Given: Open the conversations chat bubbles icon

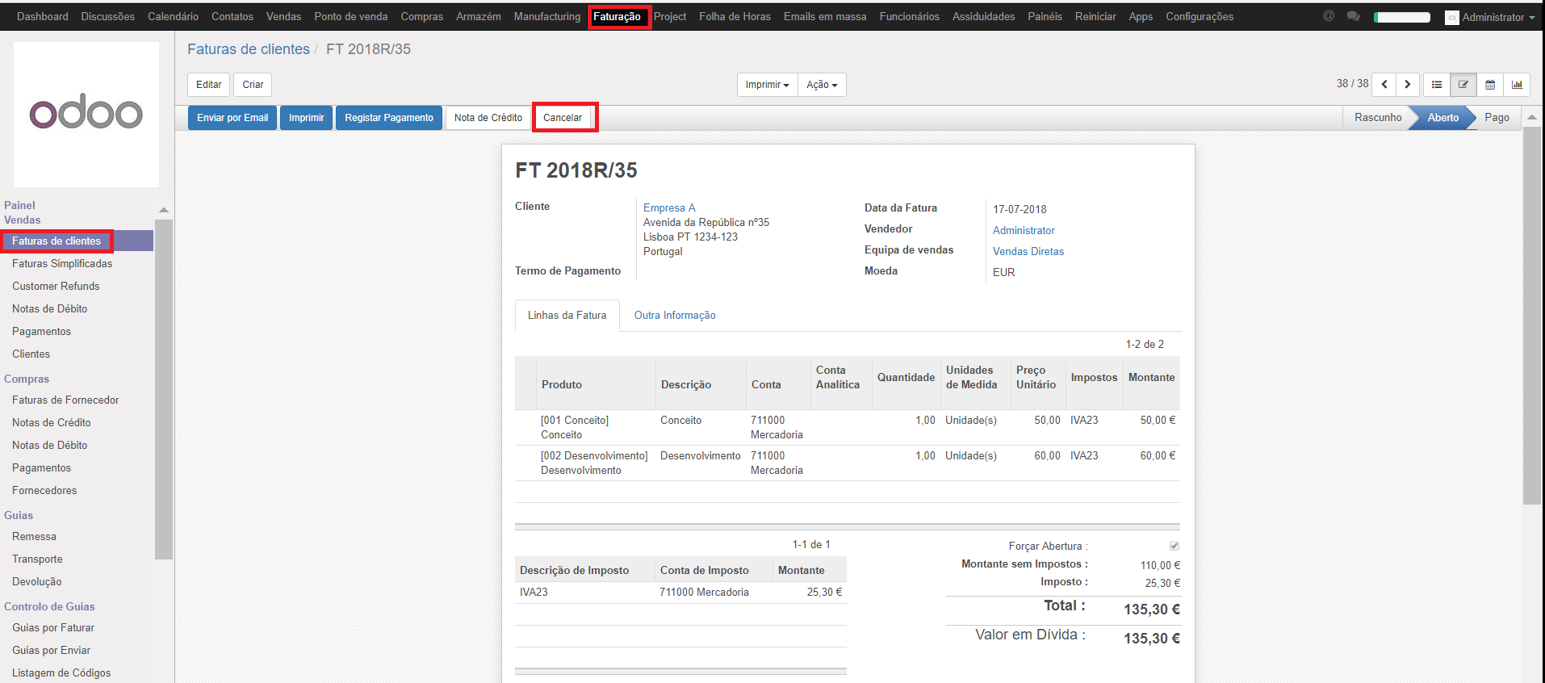Looking at the screenshot, I should pyautogui.click(x=1353, y=16).
